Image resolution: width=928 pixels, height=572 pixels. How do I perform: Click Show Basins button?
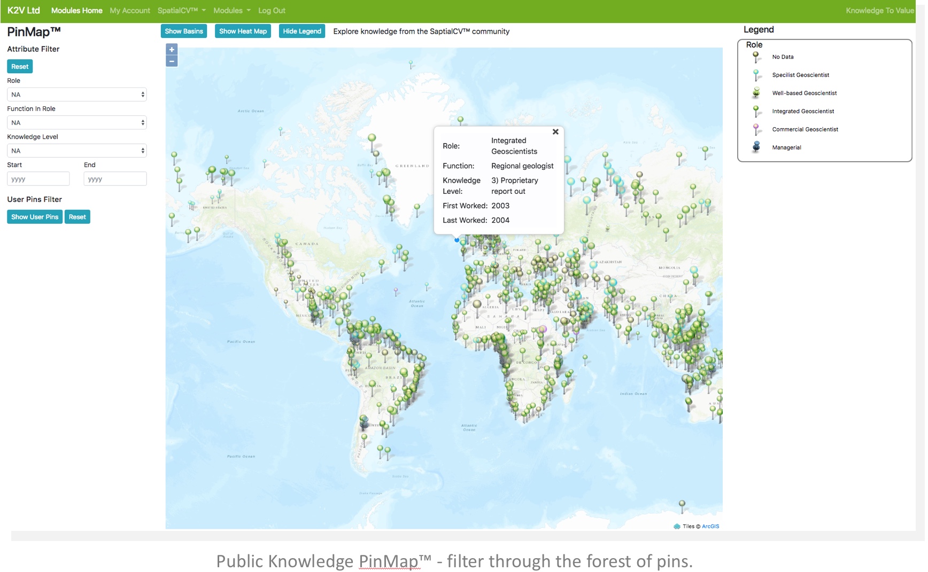coord(184,32)
